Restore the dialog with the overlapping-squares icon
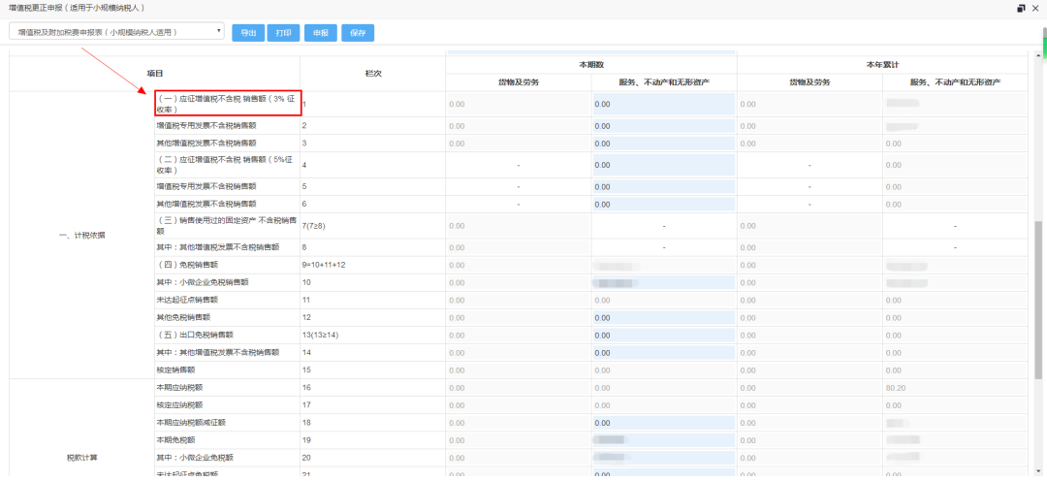 pyautogui.click(x=1022, y=8)
